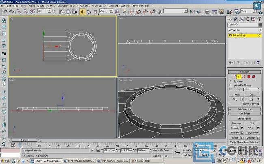Open the Customize menu

click(126, 6)
